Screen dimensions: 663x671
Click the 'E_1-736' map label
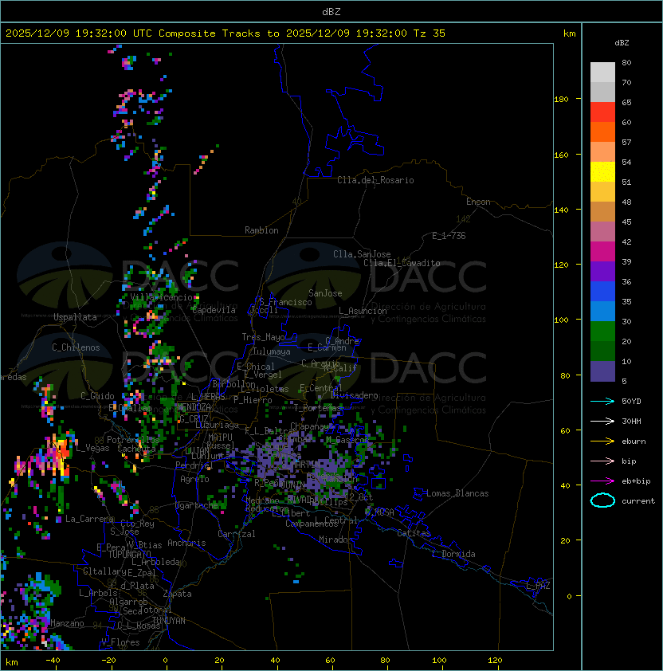tap(449, 236)
